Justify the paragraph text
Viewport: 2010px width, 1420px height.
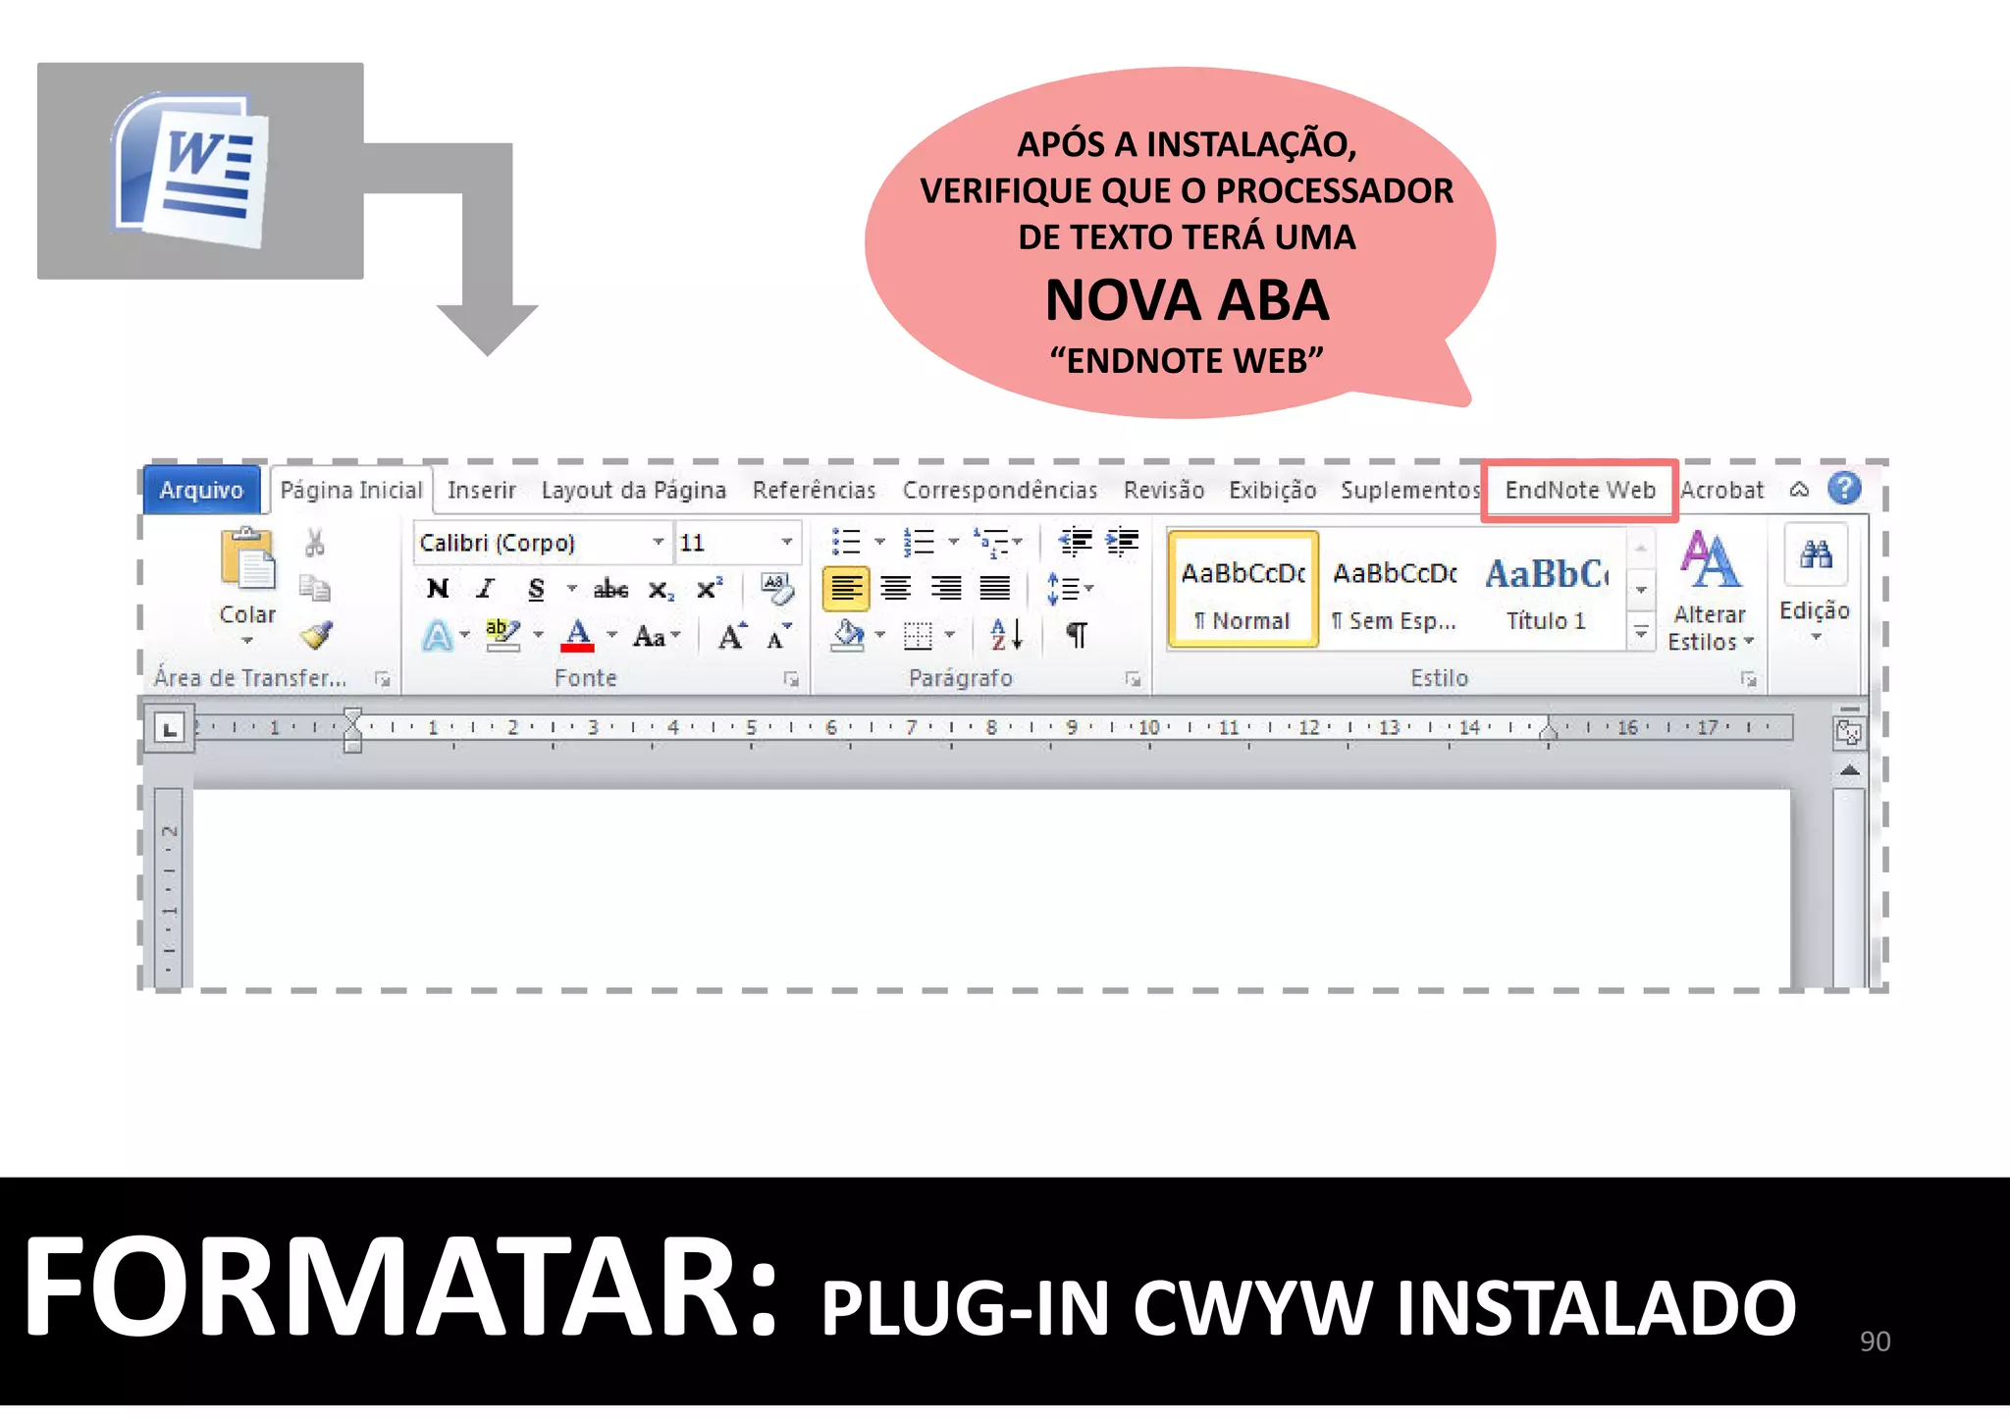pyautogui.click(x=994, y=589)
